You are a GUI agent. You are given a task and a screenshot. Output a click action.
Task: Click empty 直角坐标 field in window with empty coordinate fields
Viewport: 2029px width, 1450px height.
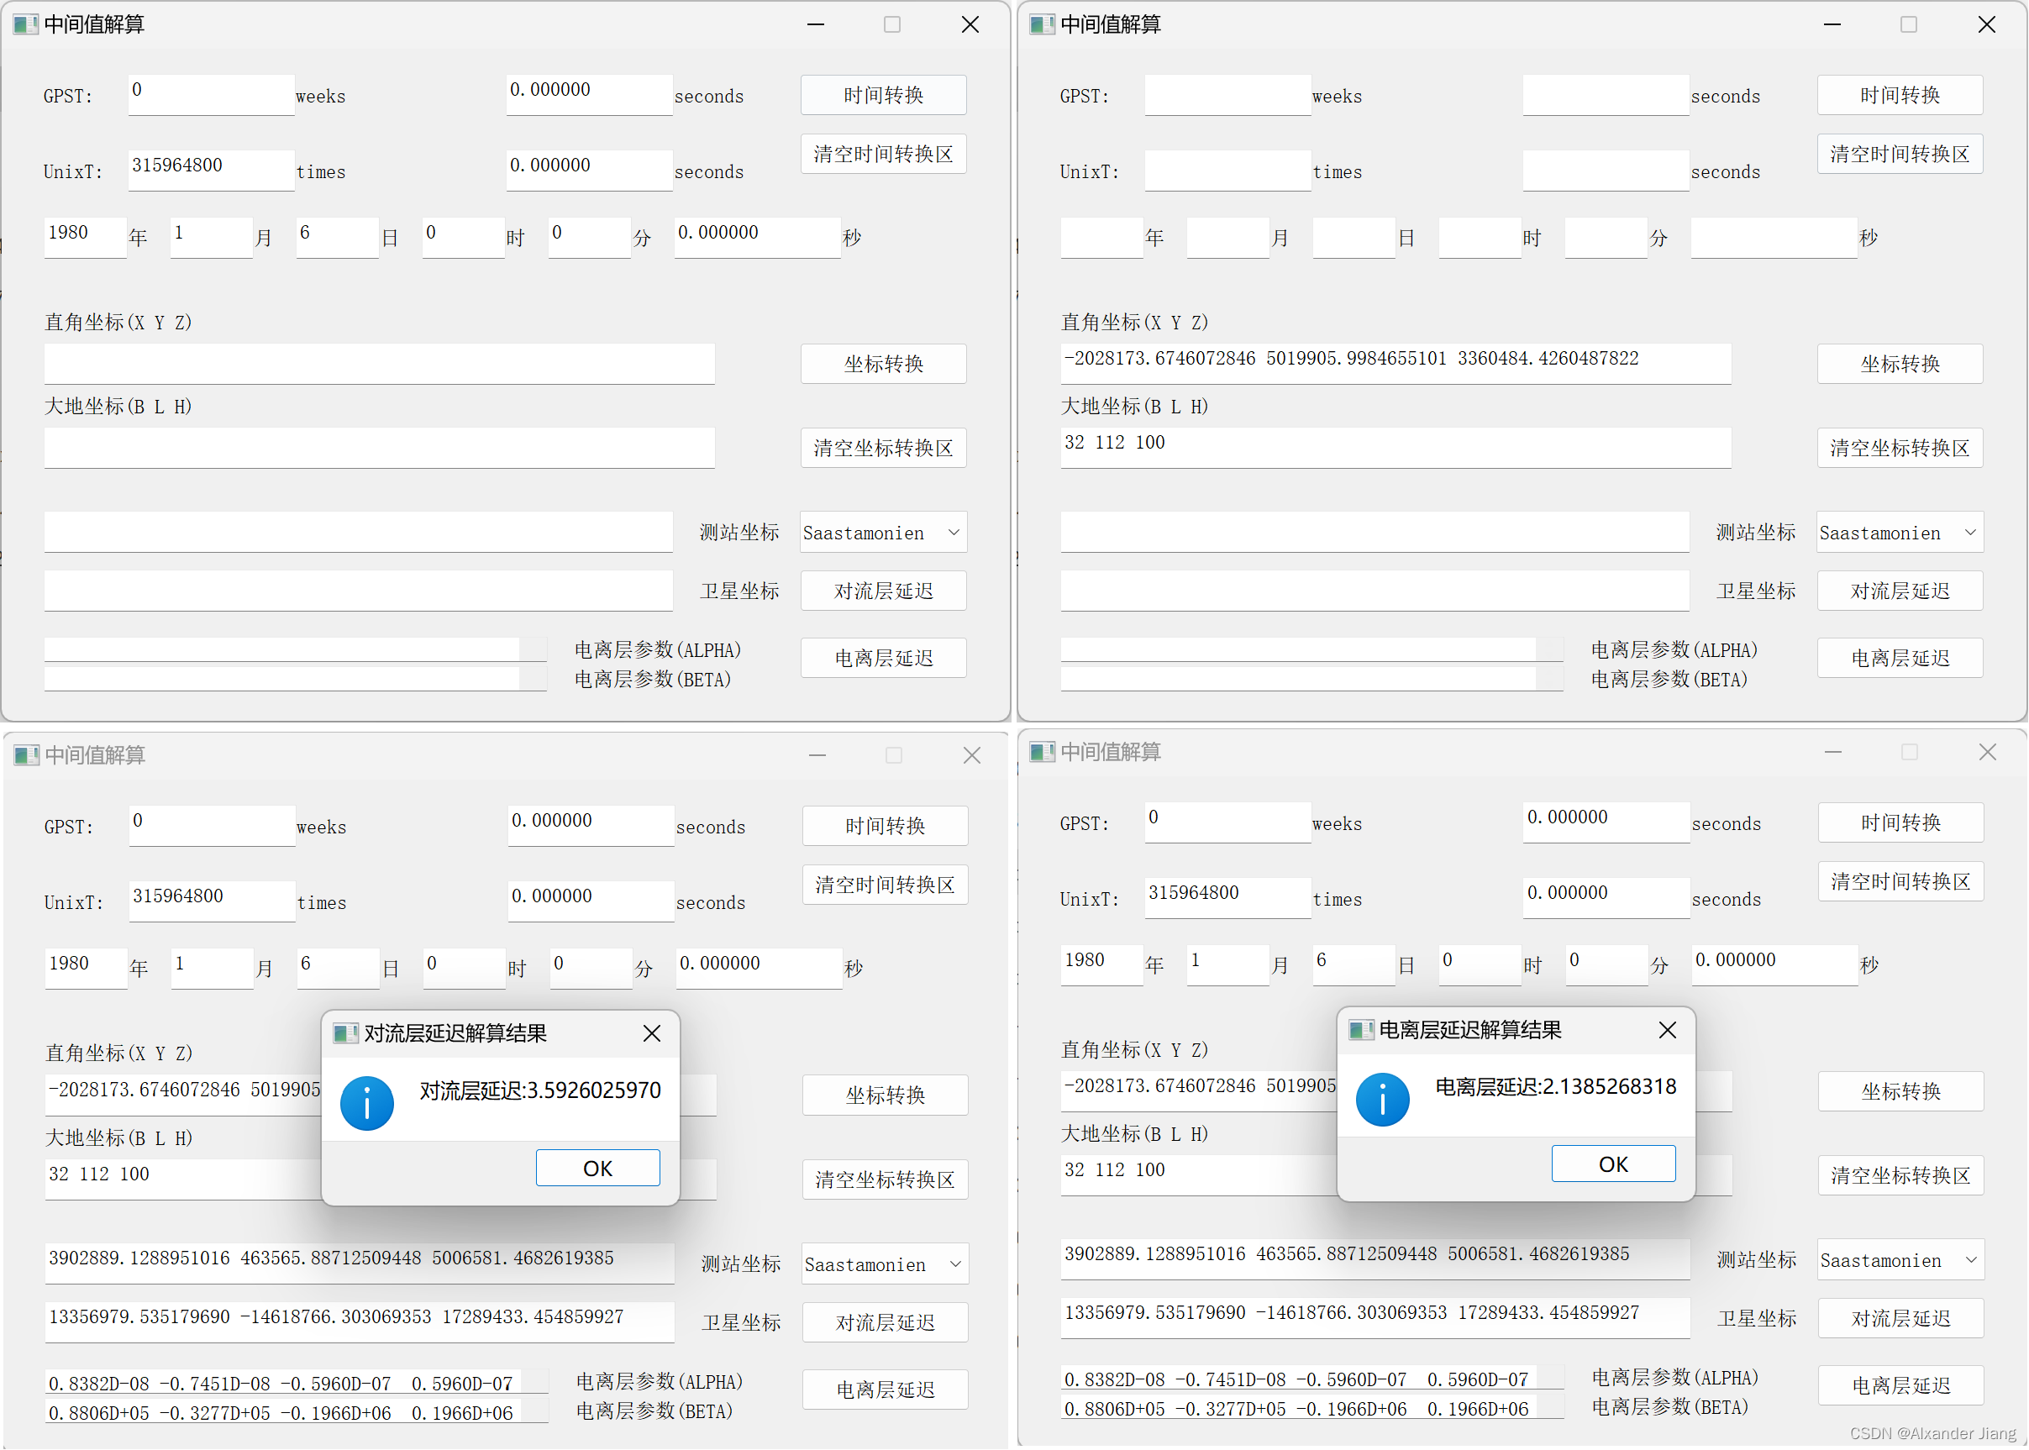tap(380, 364)
